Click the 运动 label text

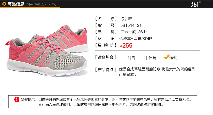pos(173,58)
